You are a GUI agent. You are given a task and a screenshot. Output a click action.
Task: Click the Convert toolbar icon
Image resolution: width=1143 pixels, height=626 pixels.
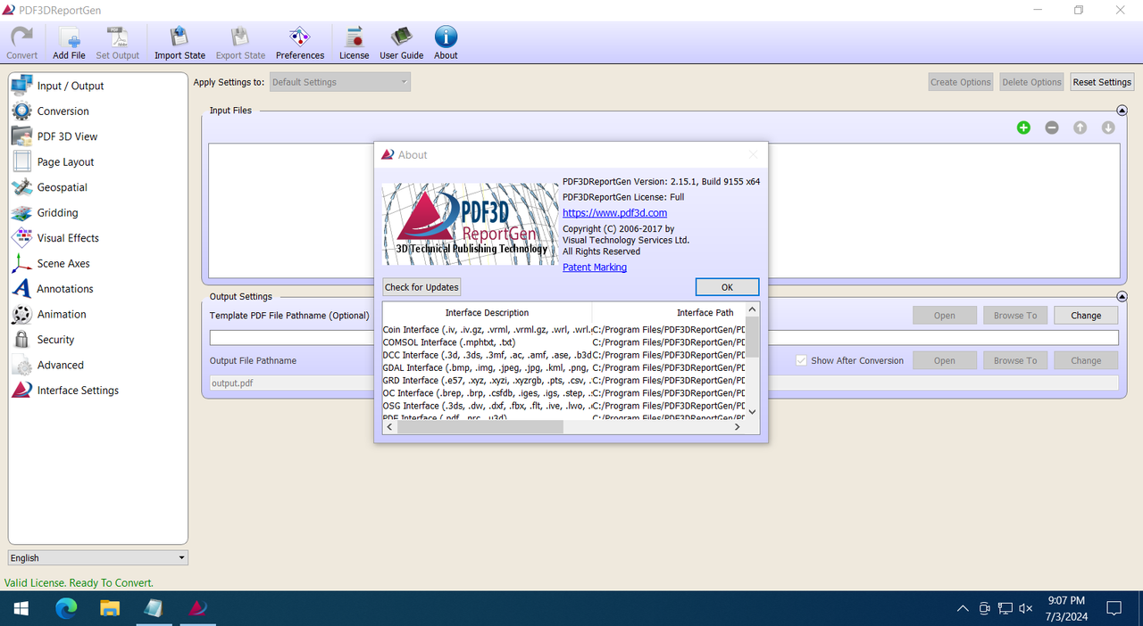21,43
